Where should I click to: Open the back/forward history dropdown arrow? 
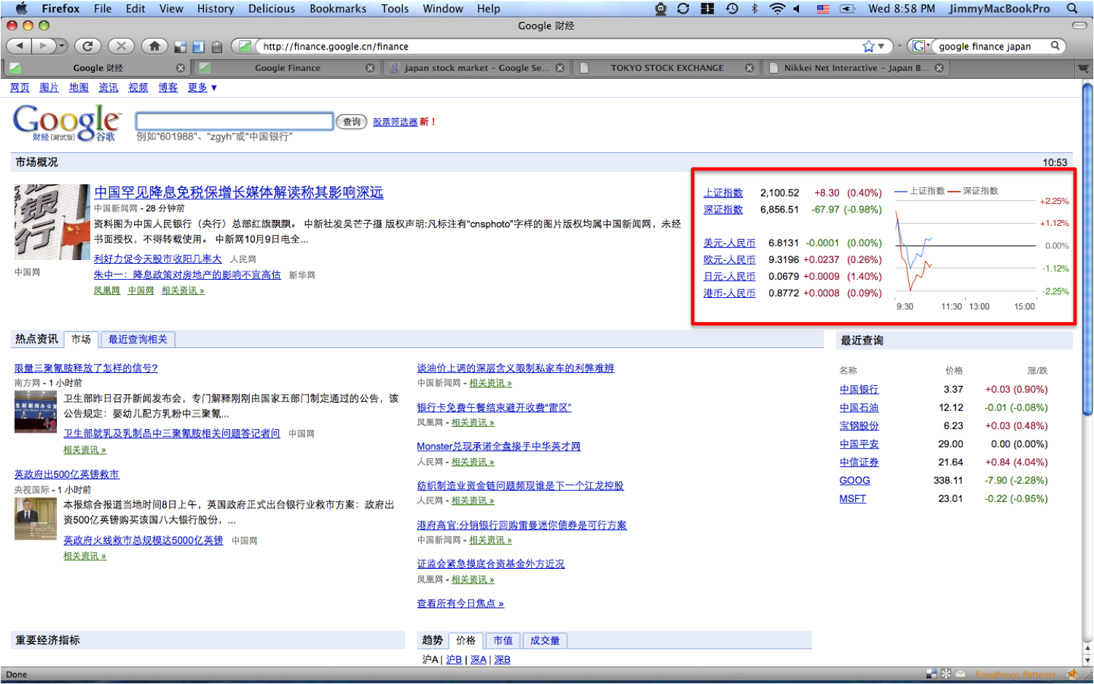pos(61,46)
